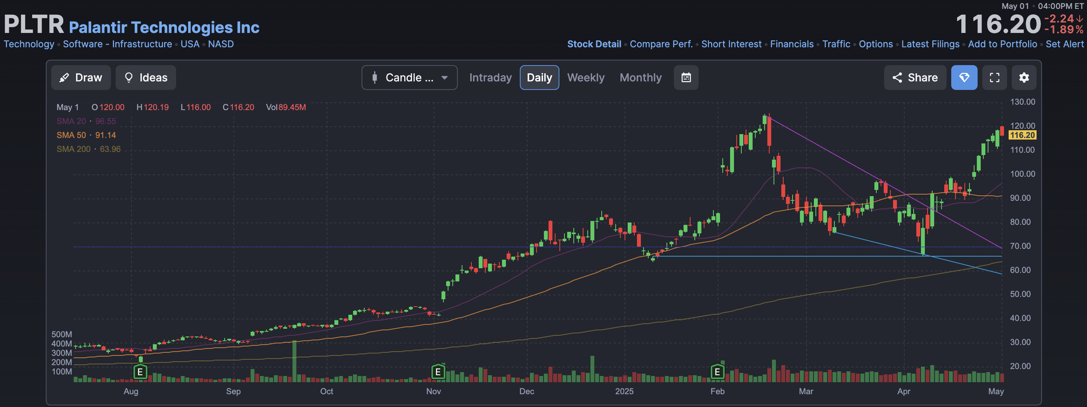Click the large 116.20 last price
Image resolution: width=1087 pixels, height=407 pixels.
(999, 24)
